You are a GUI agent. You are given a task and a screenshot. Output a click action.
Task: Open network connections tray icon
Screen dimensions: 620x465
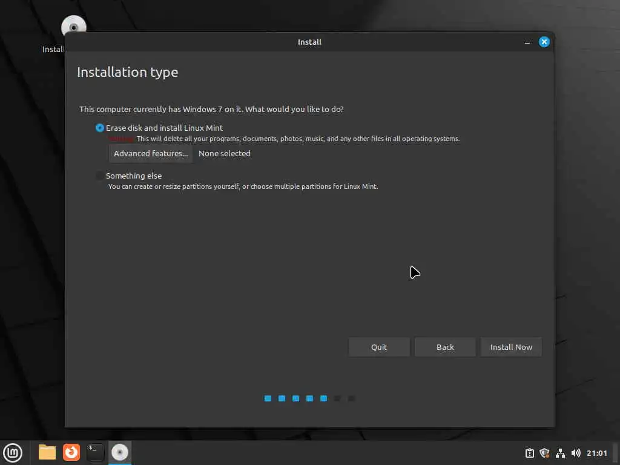pos(560,453)
